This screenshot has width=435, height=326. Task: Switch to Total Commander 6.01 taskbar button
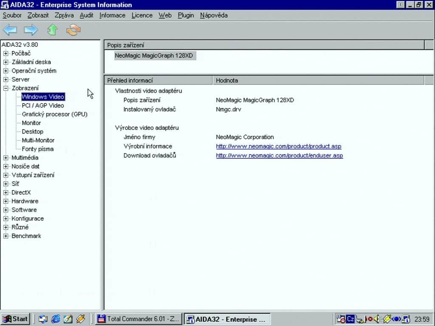point(138,319)
